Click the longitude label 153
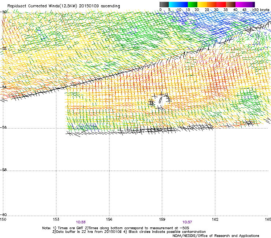Viewport: 271px width, 238px height. [56, 219]
